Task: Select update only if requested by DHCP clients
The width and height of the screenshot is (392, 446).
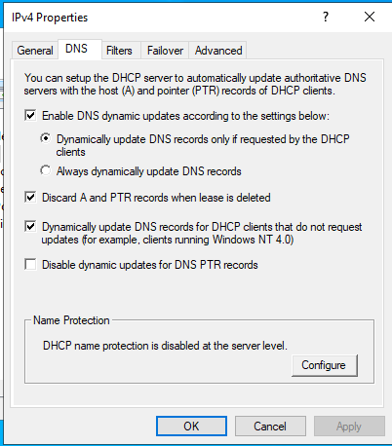Action: click(46, 138)
